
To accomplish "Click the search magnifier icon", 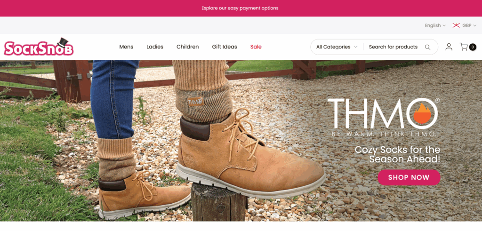I will 427,47.
